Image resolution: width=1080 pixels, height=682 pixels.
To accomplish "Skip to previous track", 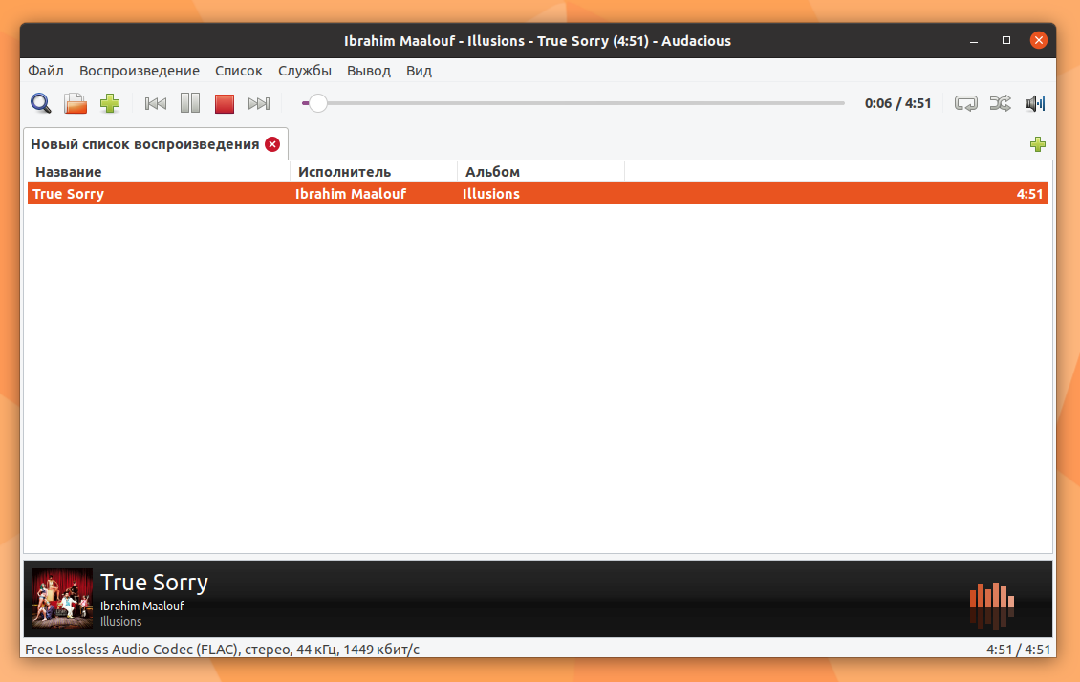I will [x=156, y=103].
